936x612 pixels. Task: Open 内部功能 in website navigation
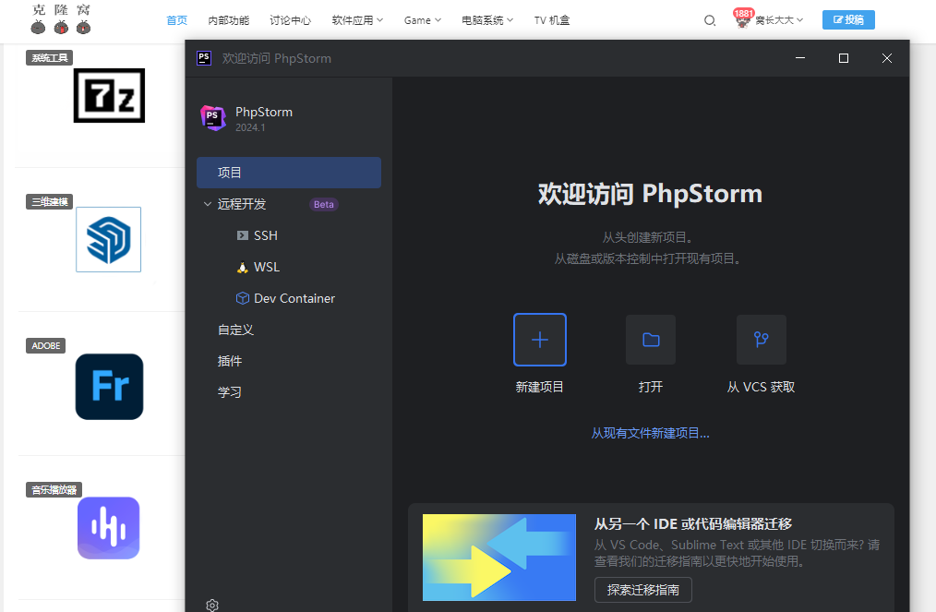tap(229, 20)
